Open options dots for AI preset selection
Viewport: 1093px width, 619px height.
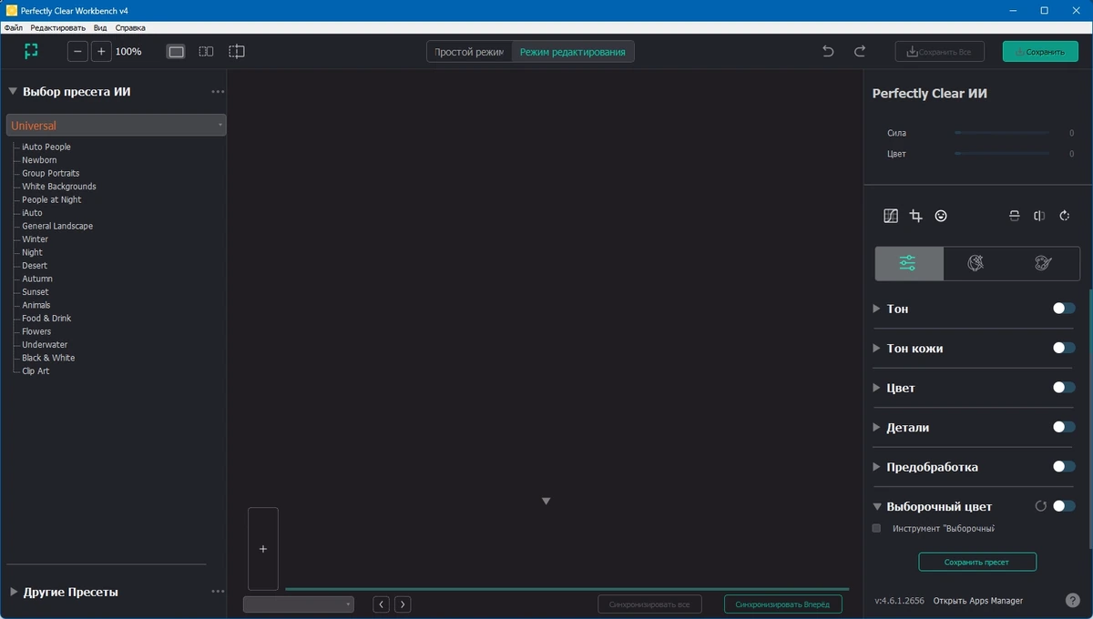coord(218,92)
